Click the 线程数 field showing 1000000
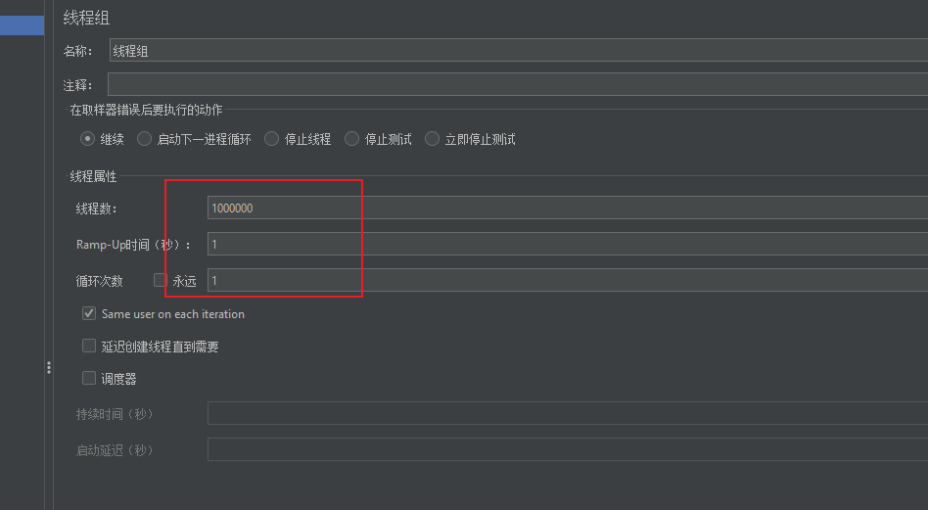928x510 pixels. tap(566, 208)
